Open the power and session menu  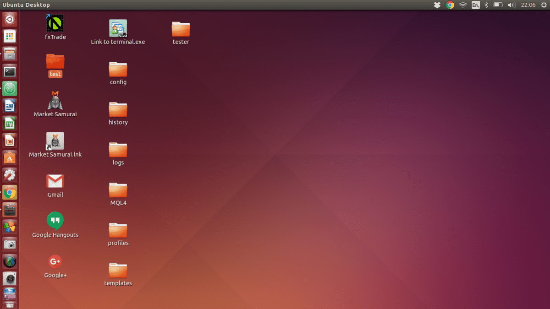543,5
